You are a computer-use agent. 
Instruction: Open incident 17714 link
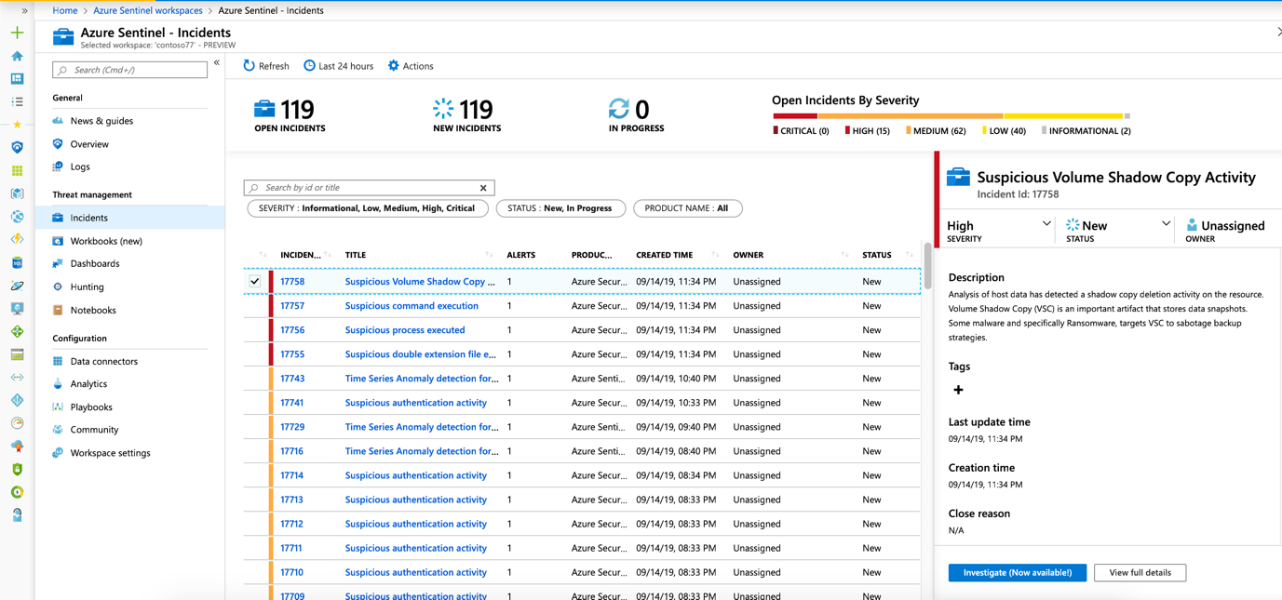click(291, 475)
